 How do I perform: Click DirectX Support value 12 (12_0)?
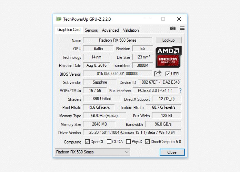(167, 99)
